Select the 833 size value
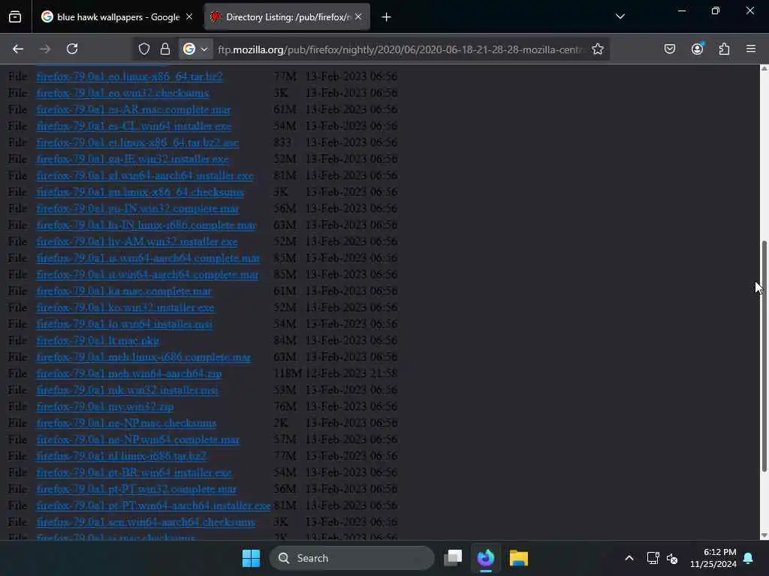Viewport: 769px width, 576px height. click(282, 142)
